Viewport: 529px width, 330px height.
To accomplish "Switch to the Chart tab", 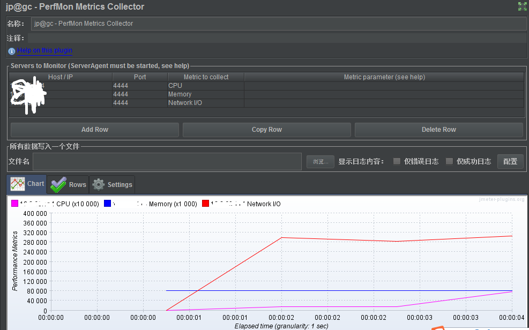I will [x=27, y=184].
